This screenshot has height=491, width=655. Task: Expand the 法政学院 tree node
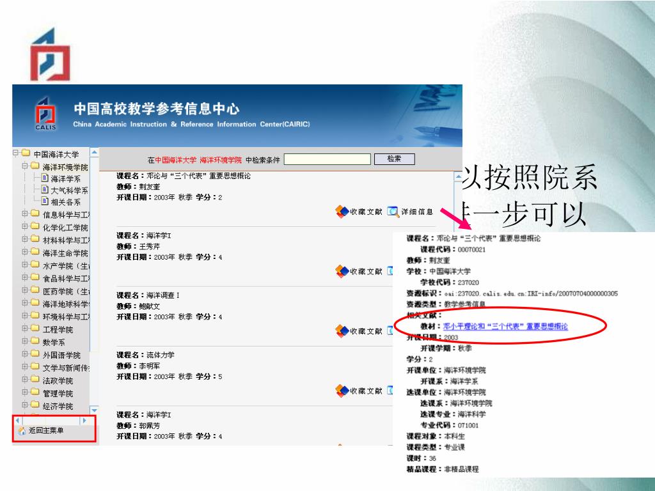click(25, 380)
